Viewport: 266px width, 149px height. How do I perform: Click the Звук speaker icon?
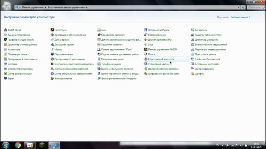(145, 45)
